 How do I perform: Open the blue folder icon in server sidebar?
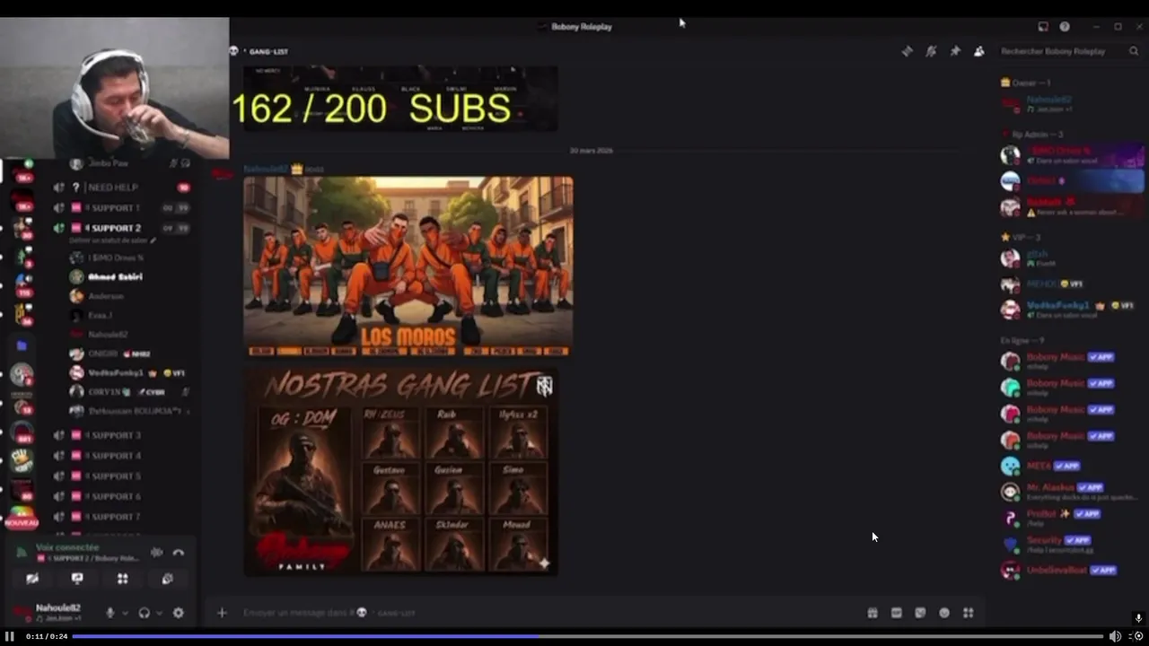(x=22, y=345)
